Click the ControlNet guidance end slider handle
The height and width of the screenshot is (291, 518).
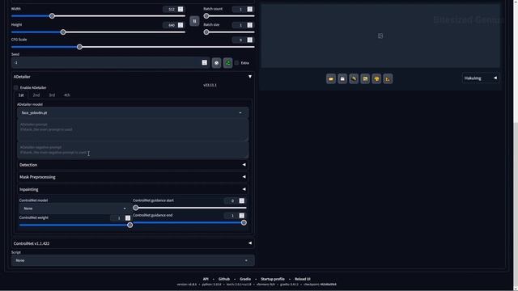tap(244, 223)
